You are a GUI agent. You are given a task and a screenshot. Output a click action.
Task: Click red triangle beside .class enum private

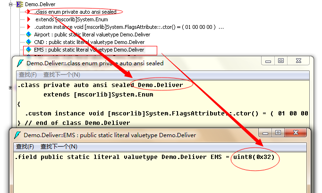pos(28,12)
